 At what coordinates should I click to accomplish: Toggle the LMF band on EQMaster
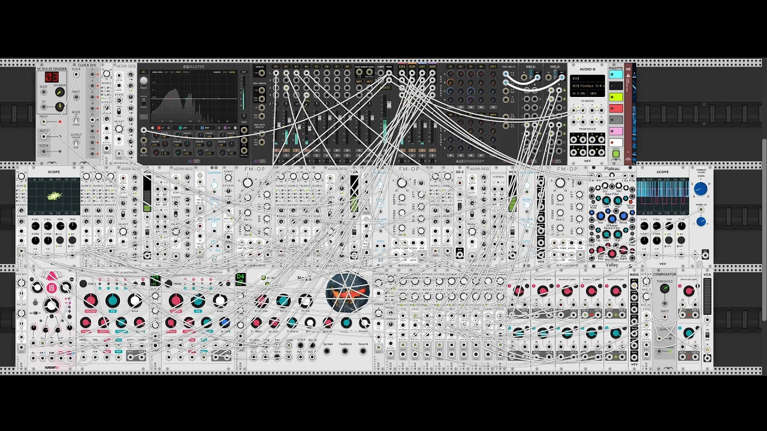180,128
